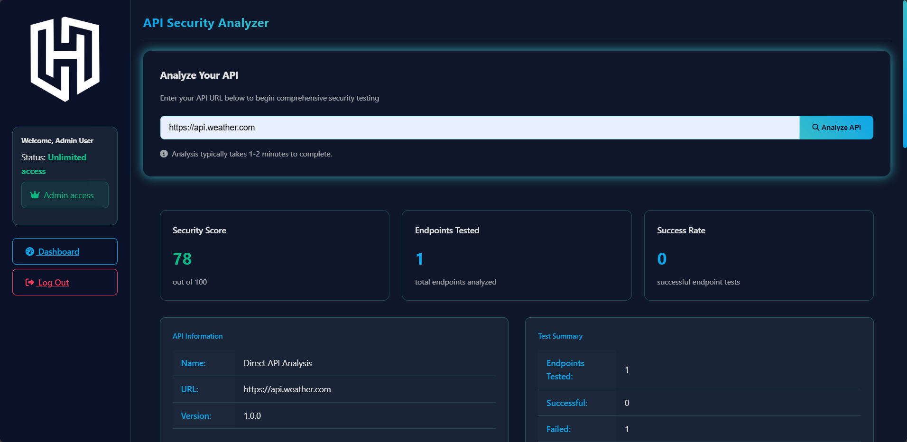Click the magnifier icon in Analyze API
This screenshot has width=907, height=442.
[x=815, y=128]
